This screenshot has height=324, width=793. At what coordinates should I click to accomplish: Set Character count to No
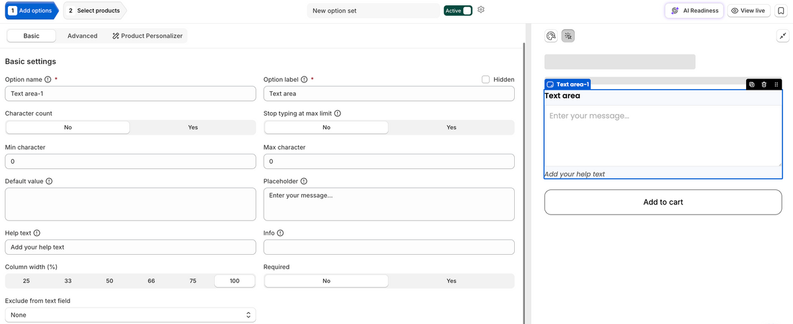pyautogui.click(x=68, y=127)
